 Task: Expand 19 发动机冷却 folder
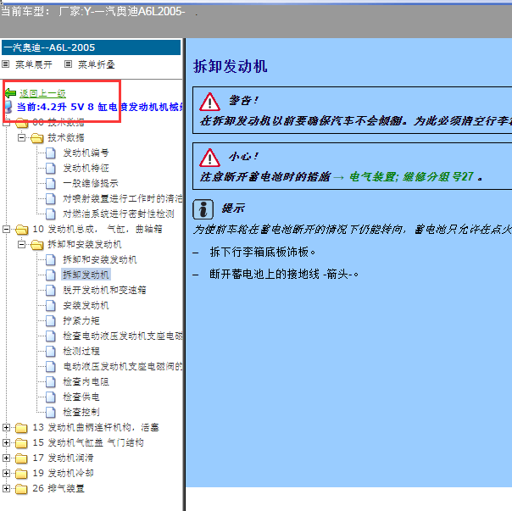click(6, 473)
